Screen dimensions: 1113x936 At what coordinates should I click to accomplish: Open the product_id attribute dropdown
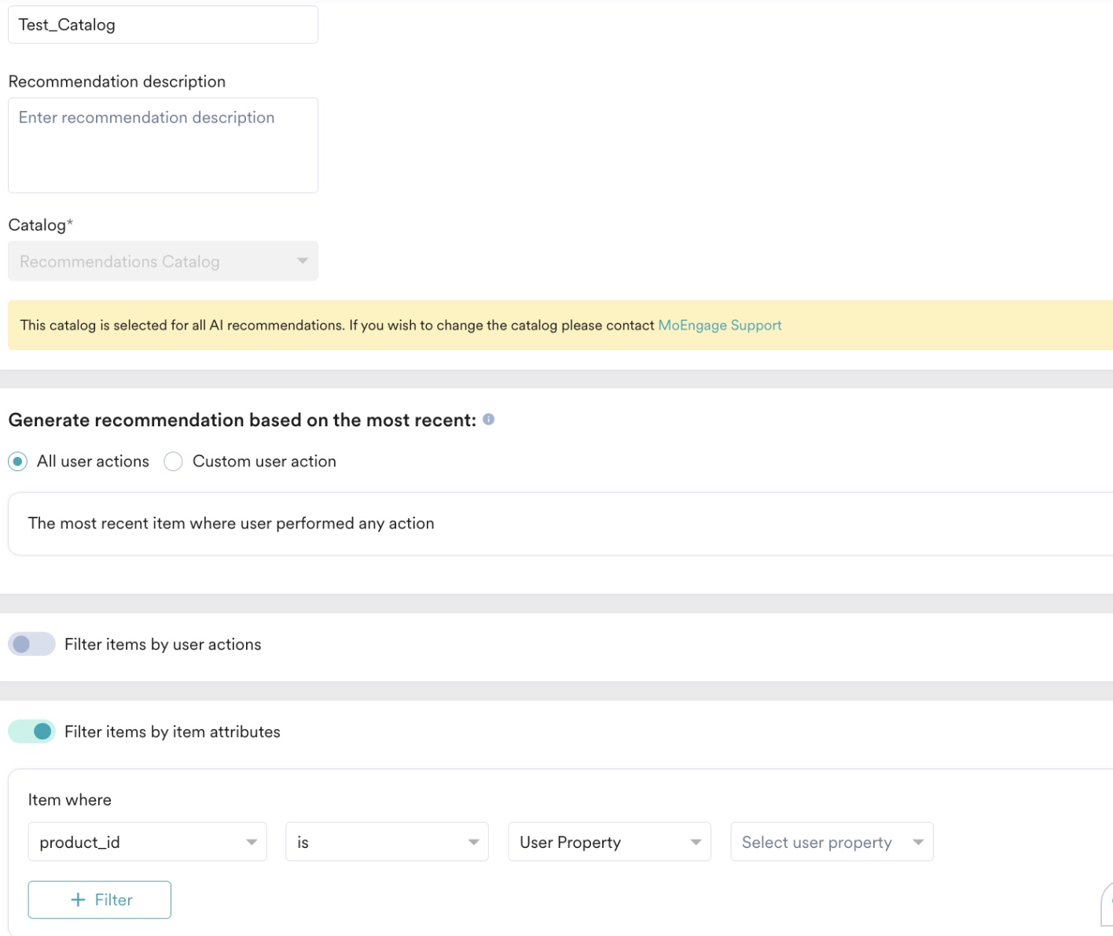coord(147,842)
